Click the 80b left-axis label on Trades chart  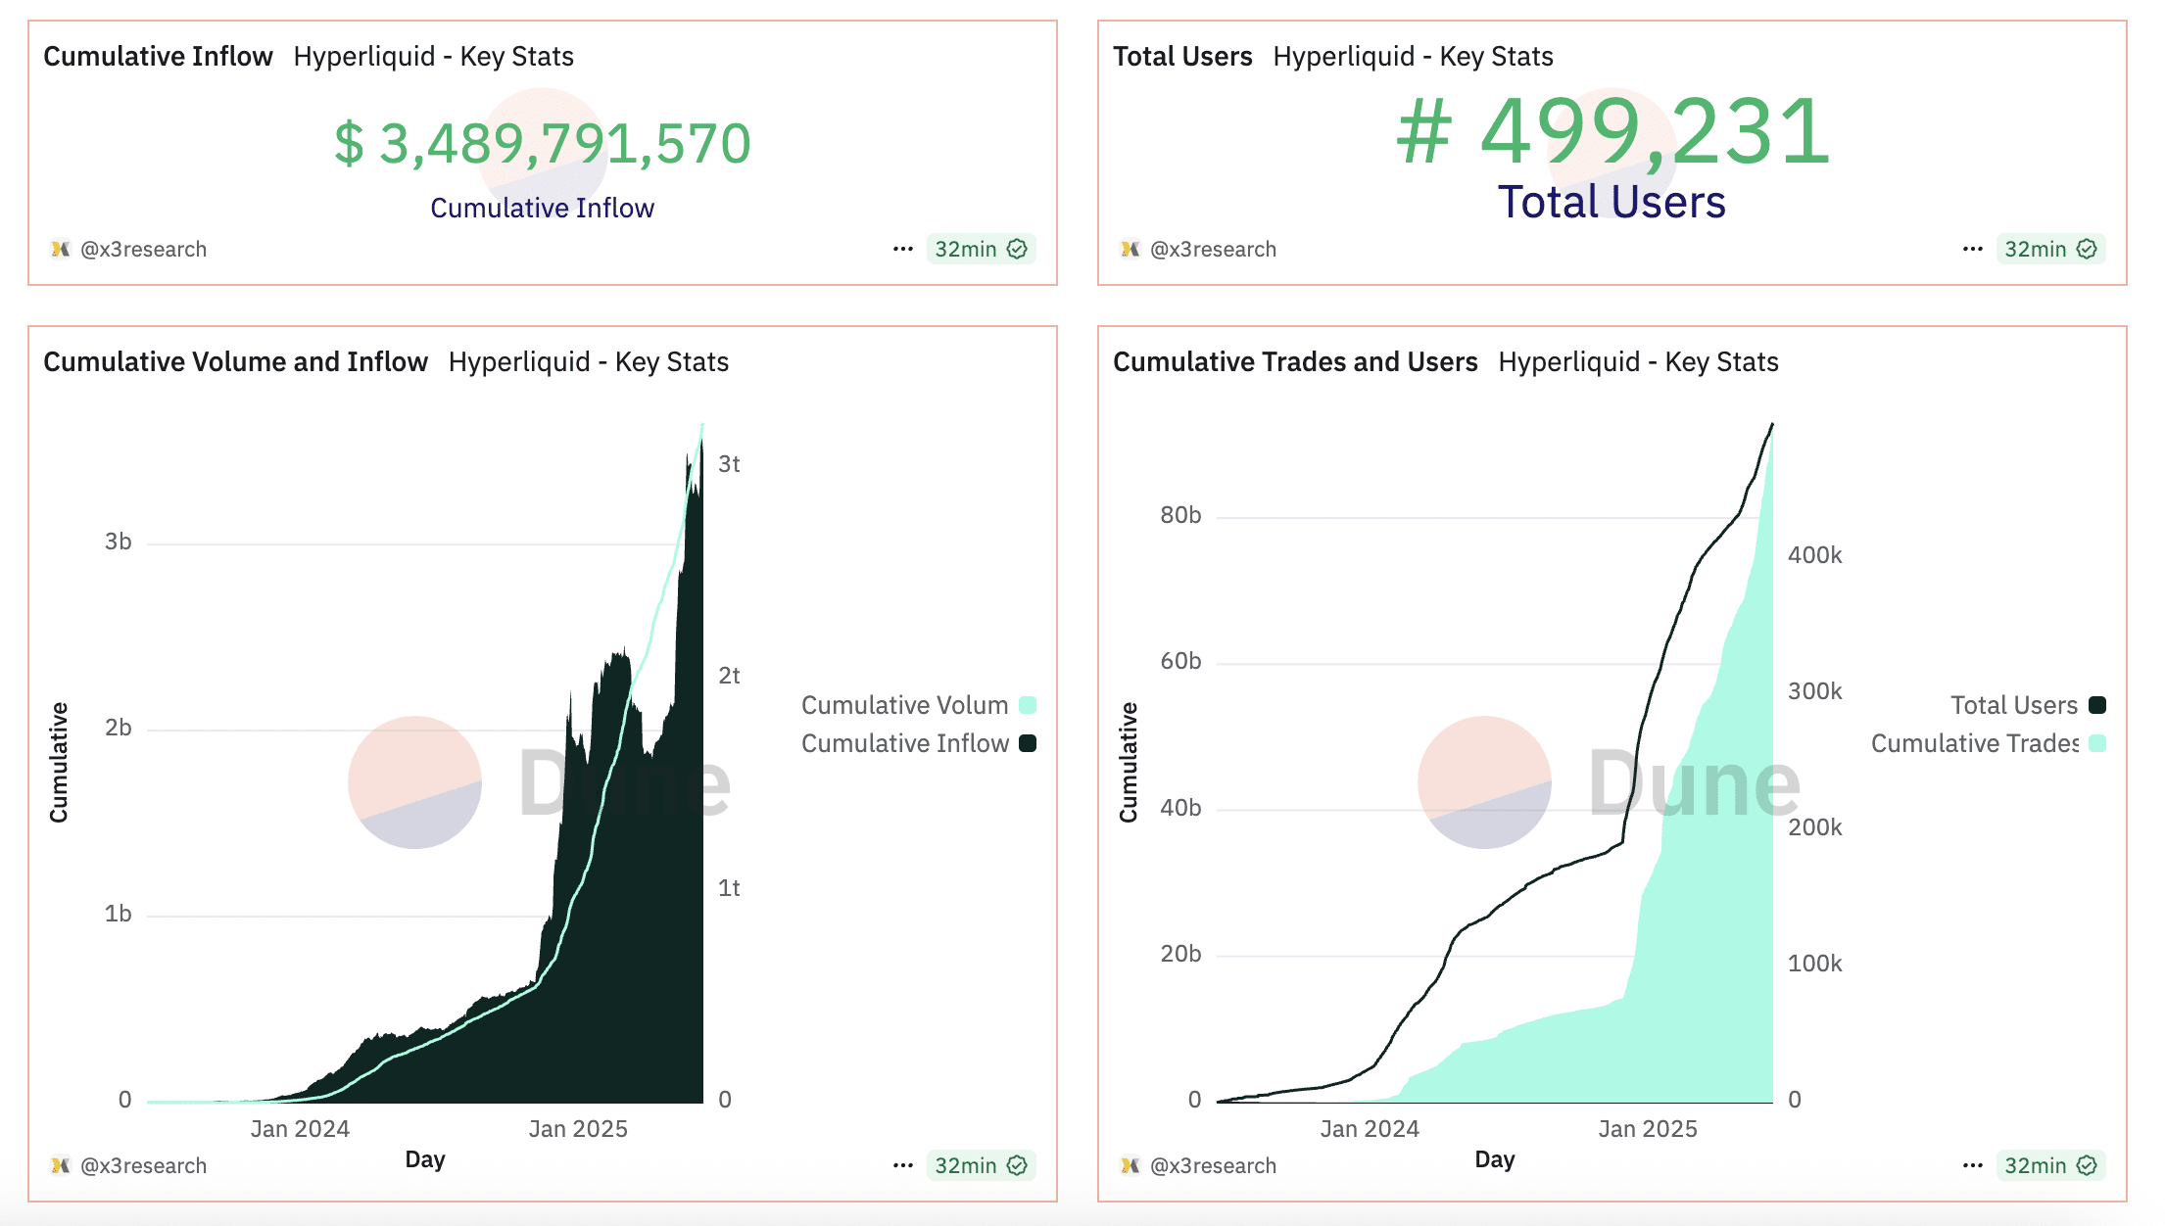click(x=1180, y=515)
